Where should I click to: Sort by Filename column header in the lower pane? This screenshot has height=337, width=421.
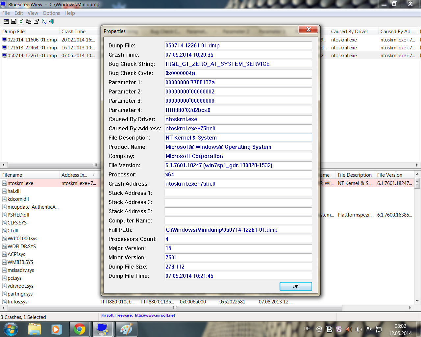tap(30, 175)
